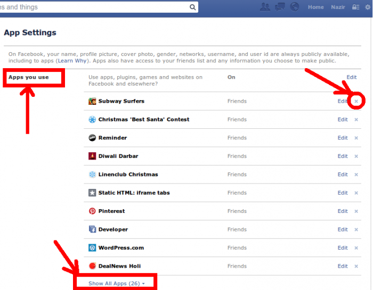
Task: Edit Developer app settings
Action: (x=343, y=229)
